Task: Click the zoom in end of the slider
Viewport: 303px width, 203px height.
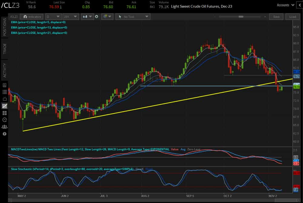Action: click(265, 17)
